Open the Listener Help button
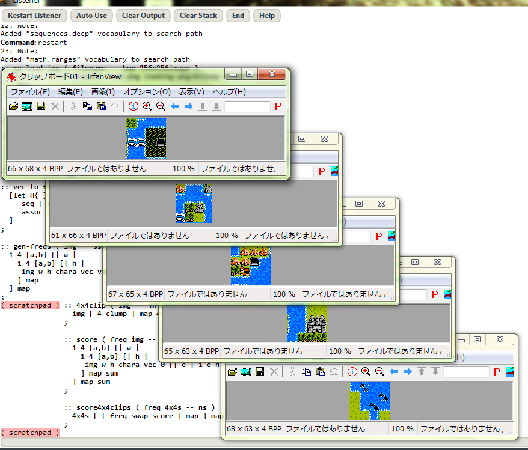The height and width of the screenshot is (450, 528). (266, 16)
